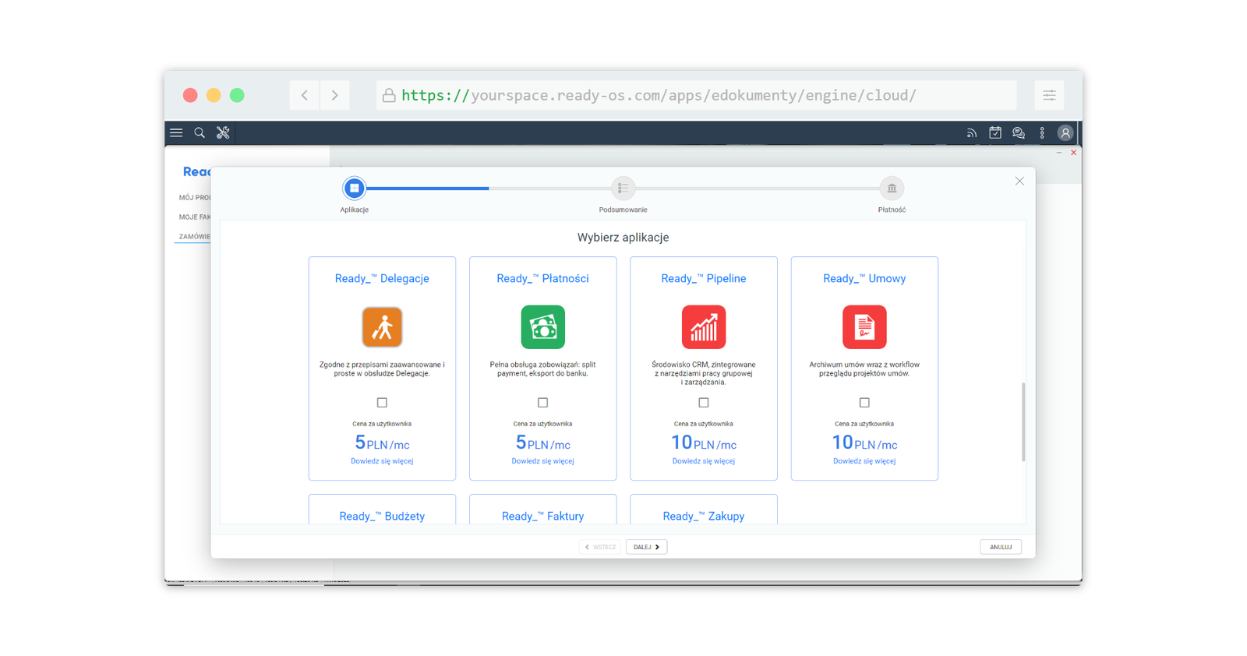Image resolution: width=1247 pixels, height=656 pixels.
Task: Click the Delegacje 5 PLN/mc price
Action: (x=382, y=443)
